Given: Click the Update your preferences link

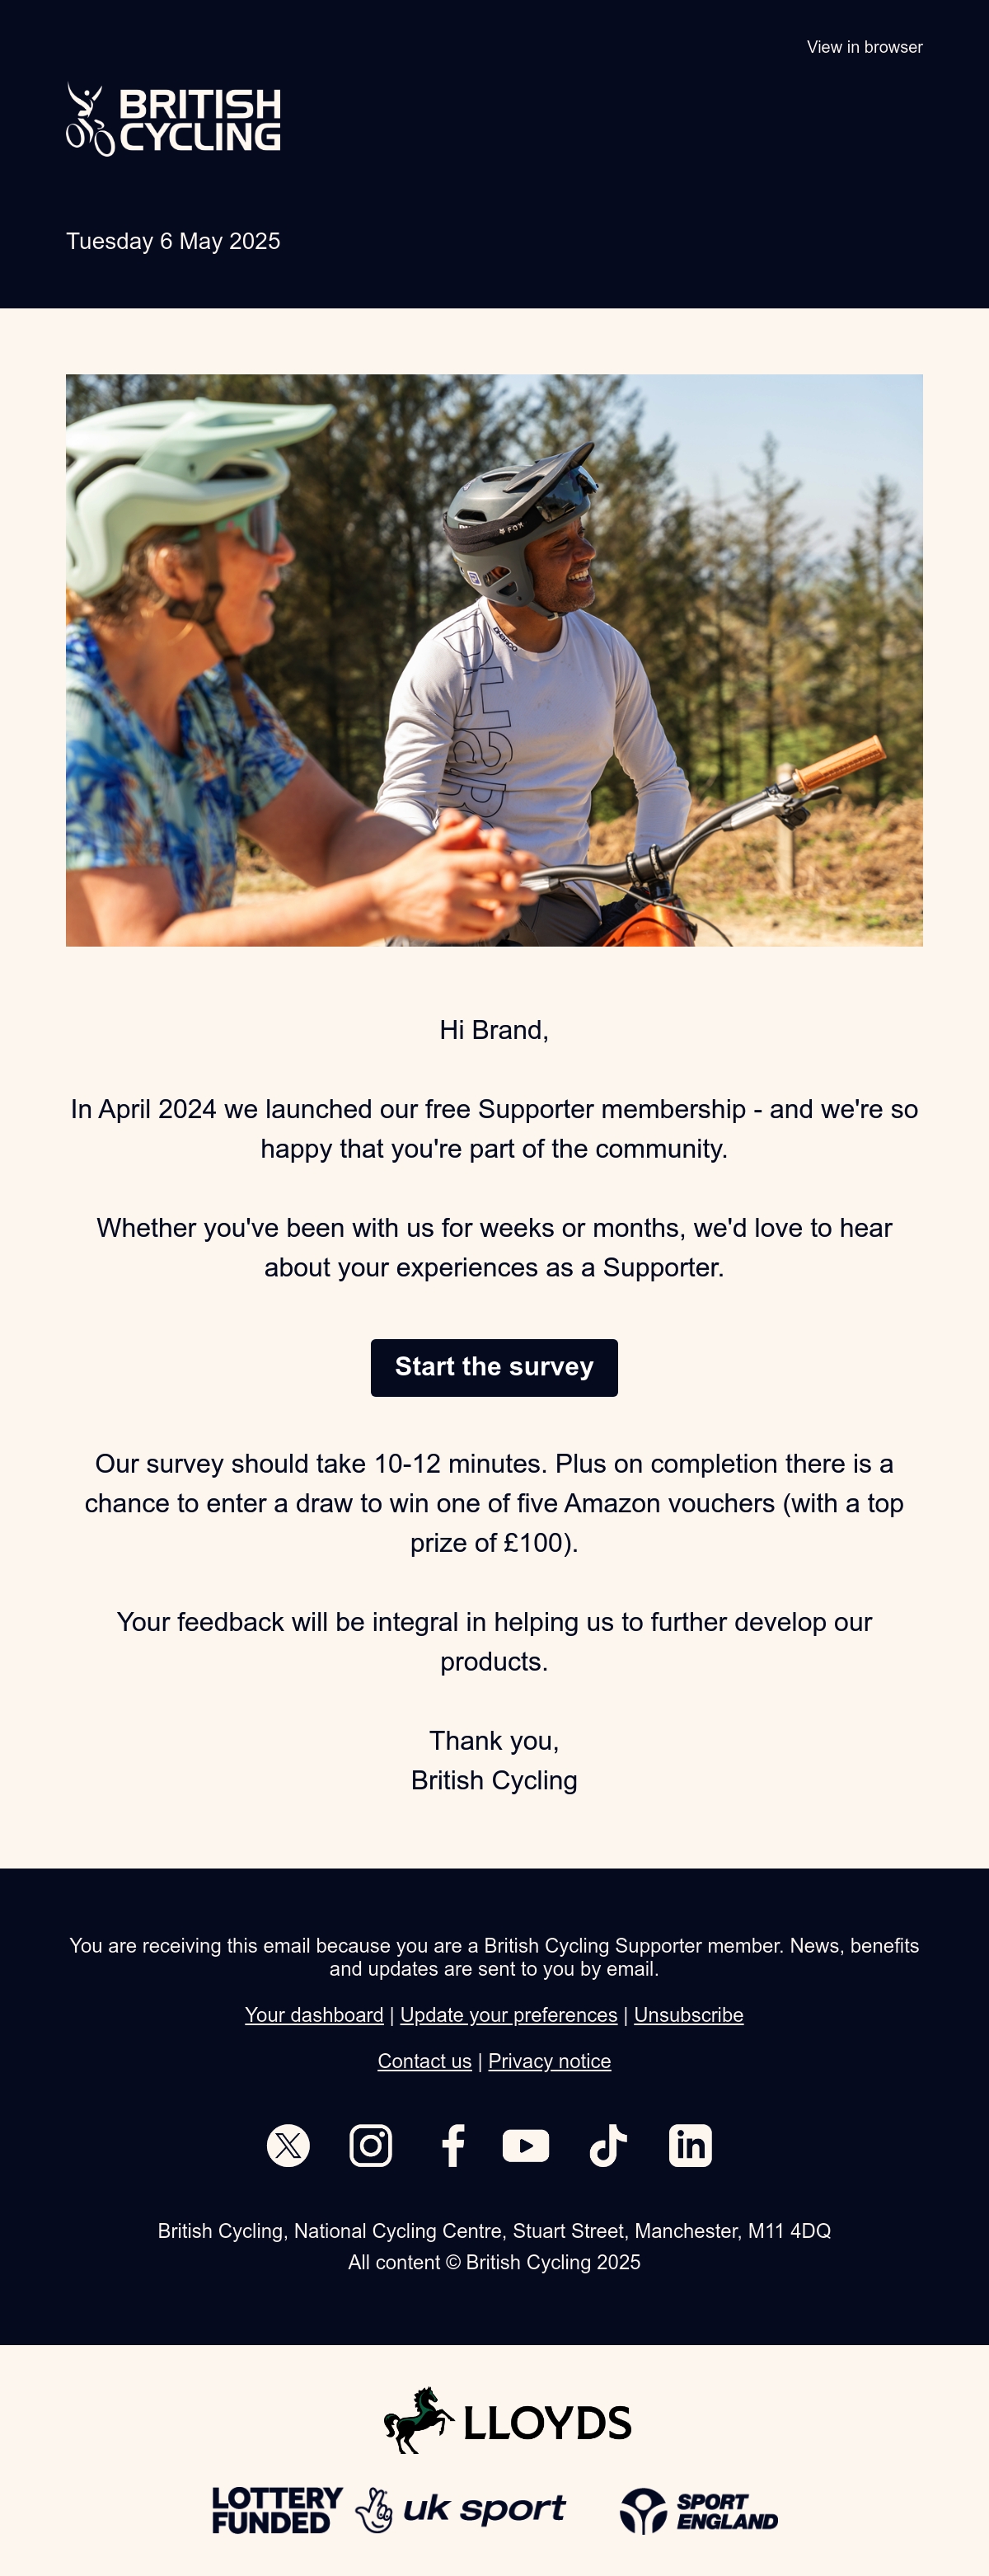Looking at the screenshot, I should 509,2015.
